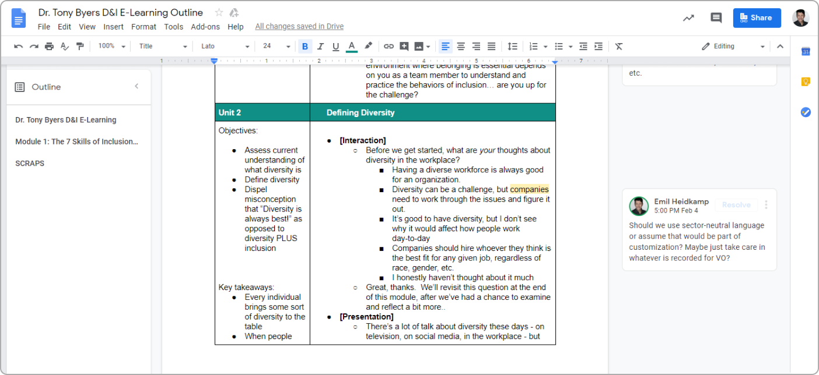
Task: Open the Edit menu
Action: click(x=64, y=27)
